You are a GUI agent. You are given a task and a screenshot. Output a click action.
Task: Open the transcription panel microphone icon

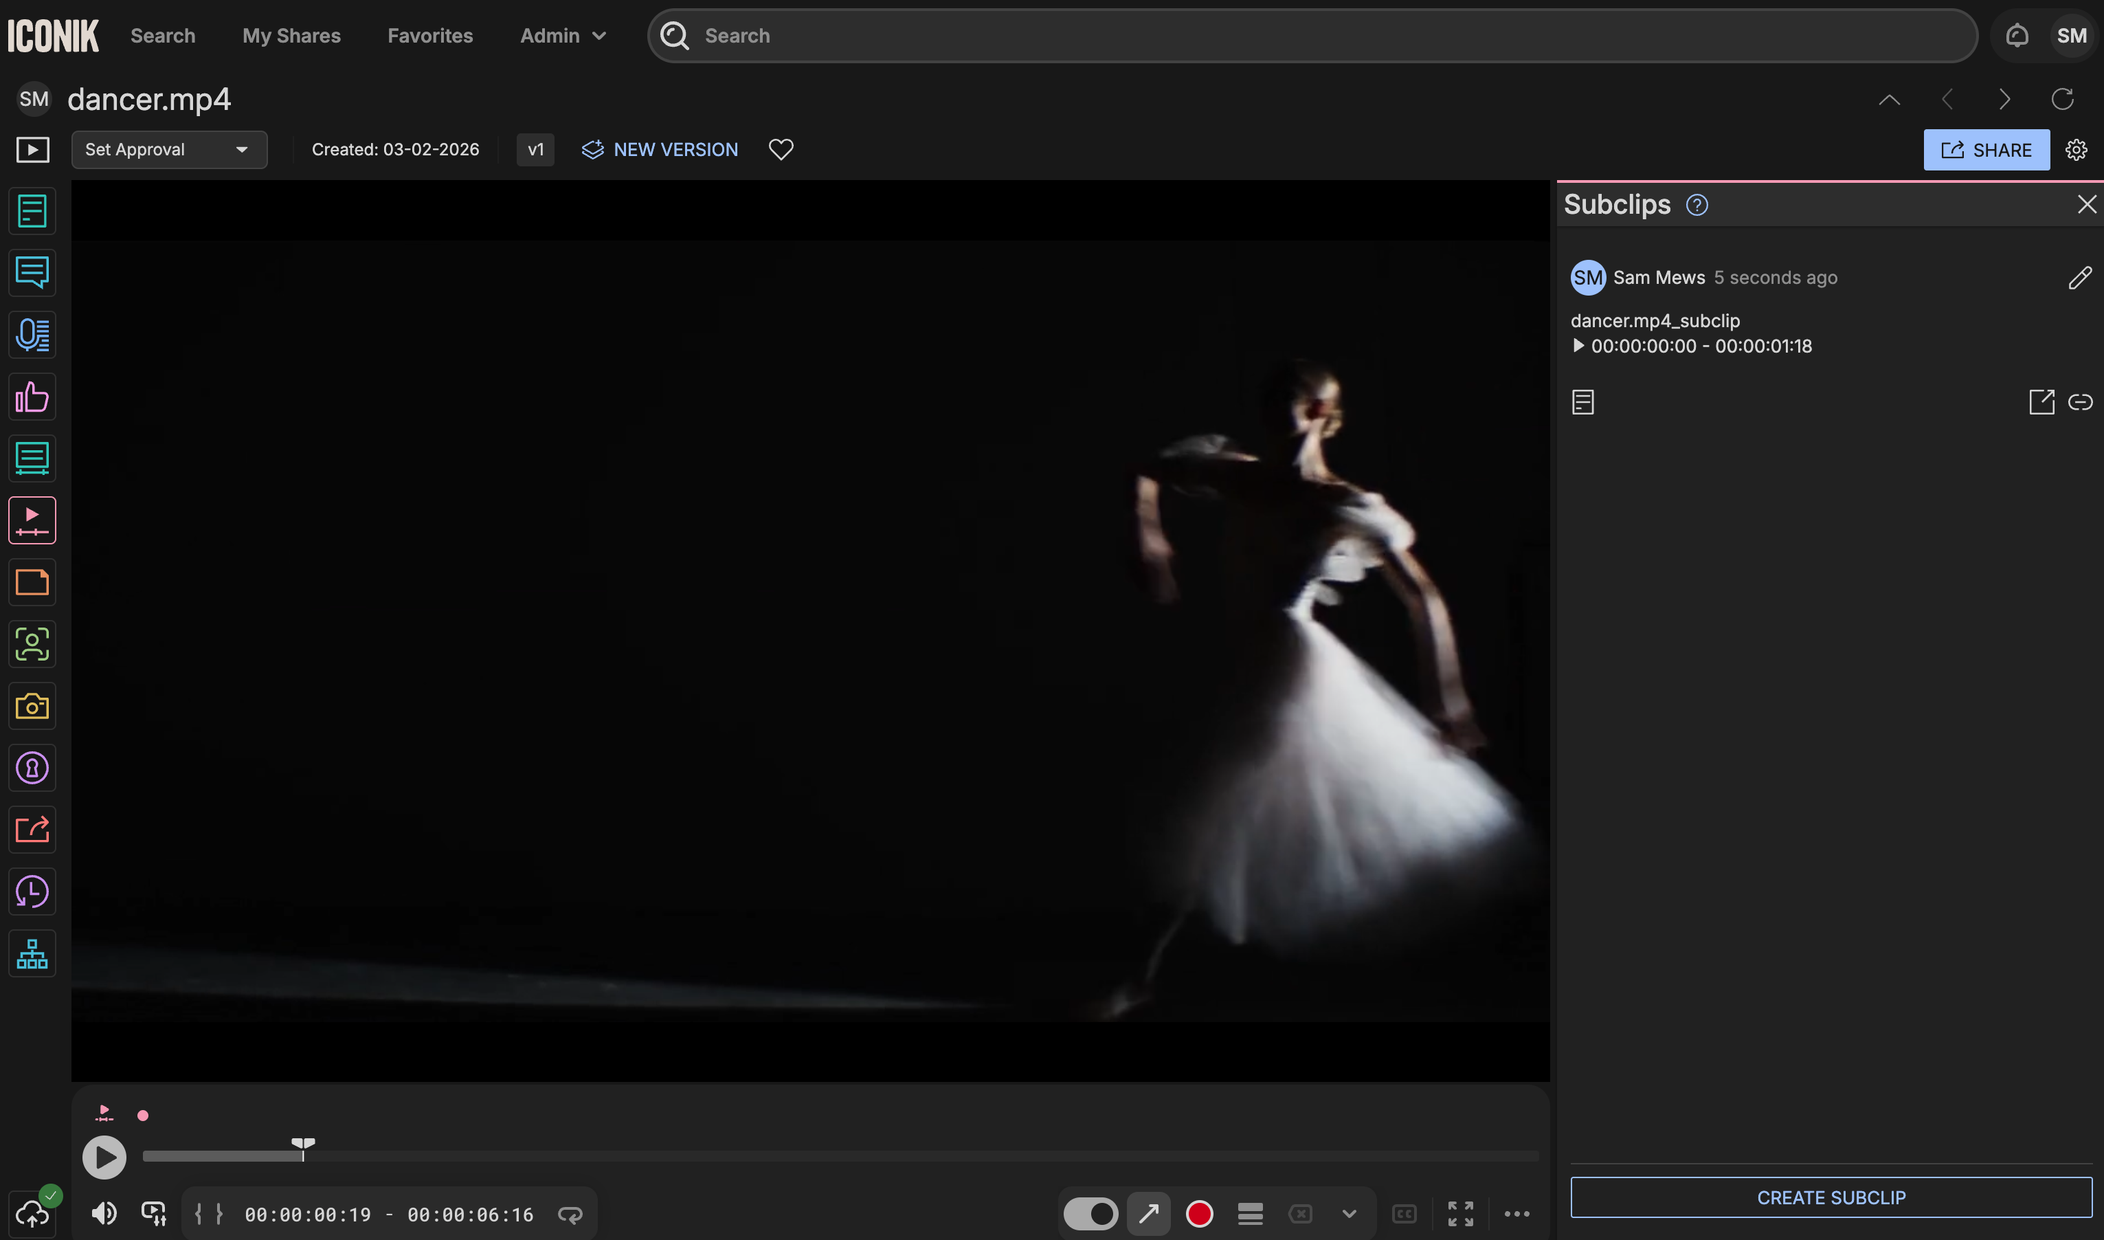coord(32,335)
